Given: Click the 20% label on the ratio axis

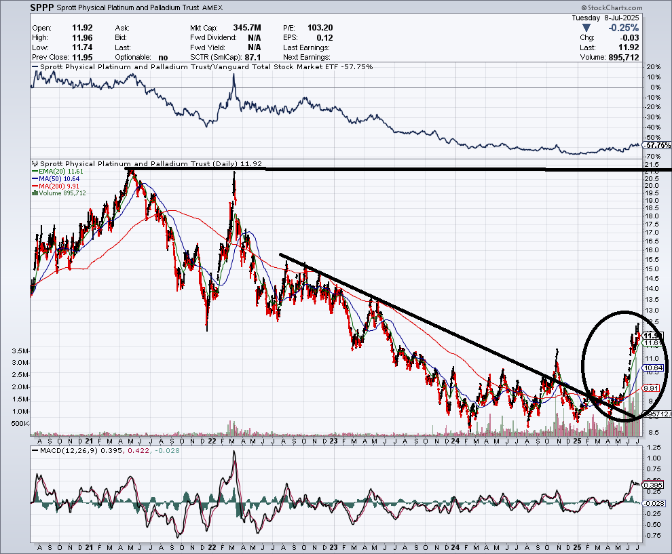Looking at the screenshot, I should click(654, 67).
